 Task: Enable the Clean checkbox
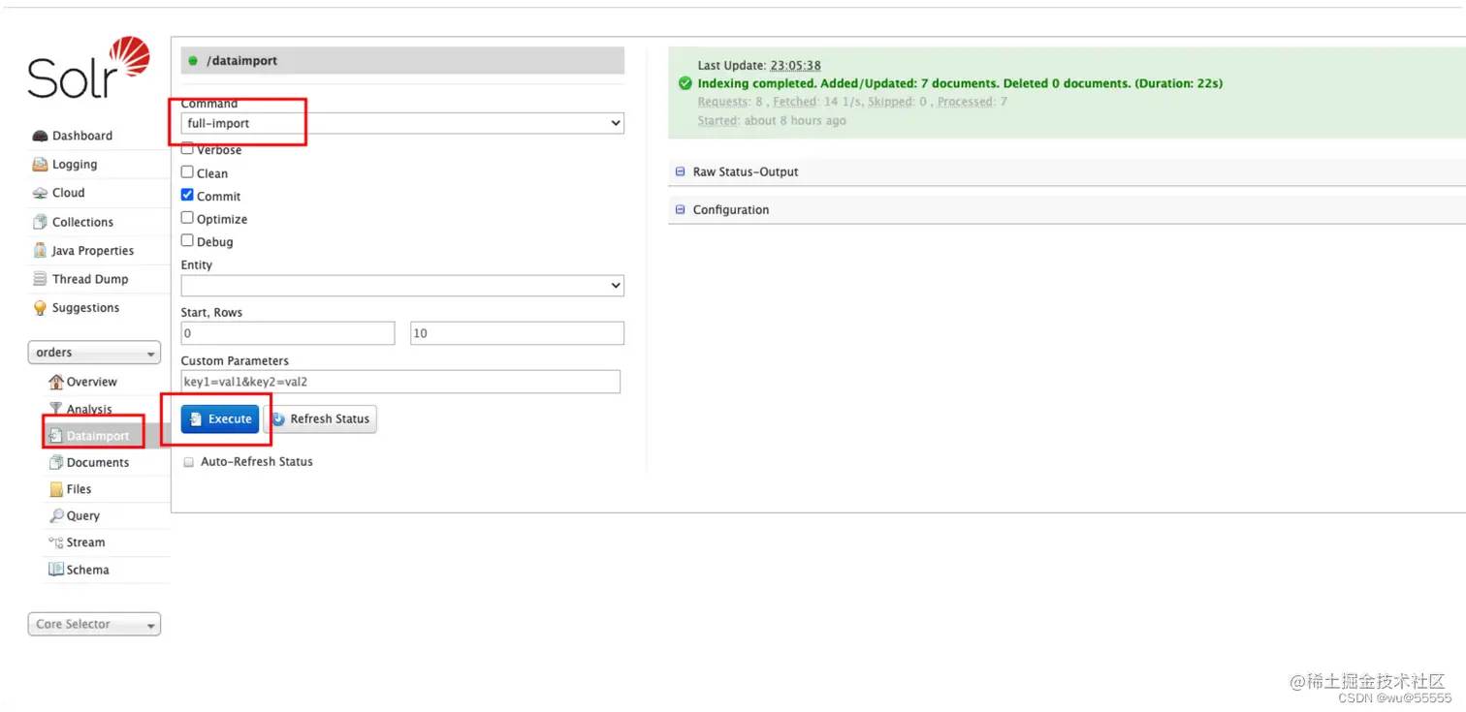[x=187, y=172]
